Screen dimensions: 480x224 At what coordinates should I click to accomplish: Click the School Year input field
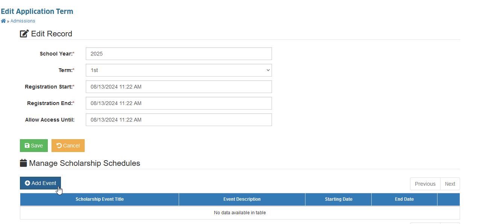(179, 54)
